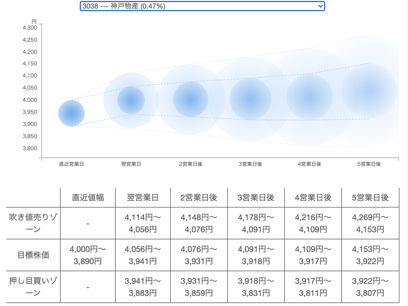
Task: Click the 5営業日後 forecast bubble
Action: 369,91
